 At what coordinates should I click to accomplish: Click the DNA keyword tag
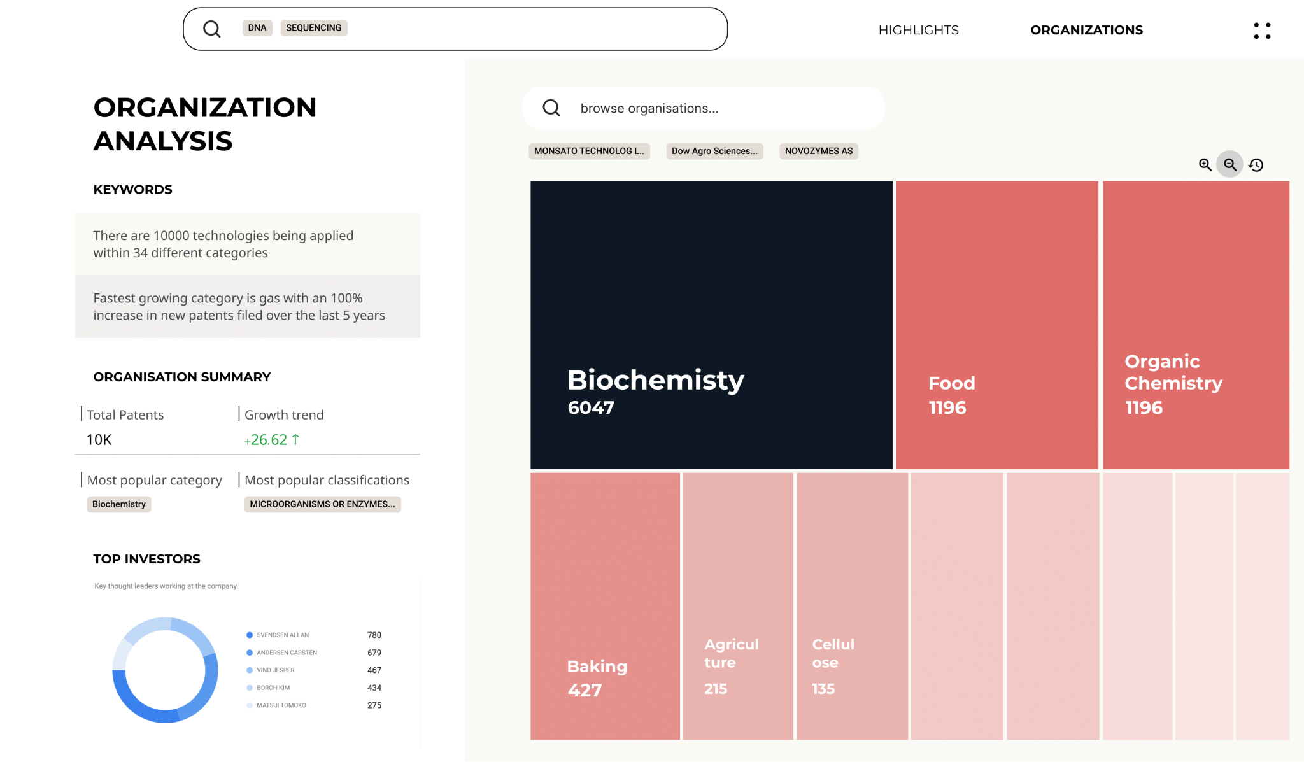click(257, 28)
